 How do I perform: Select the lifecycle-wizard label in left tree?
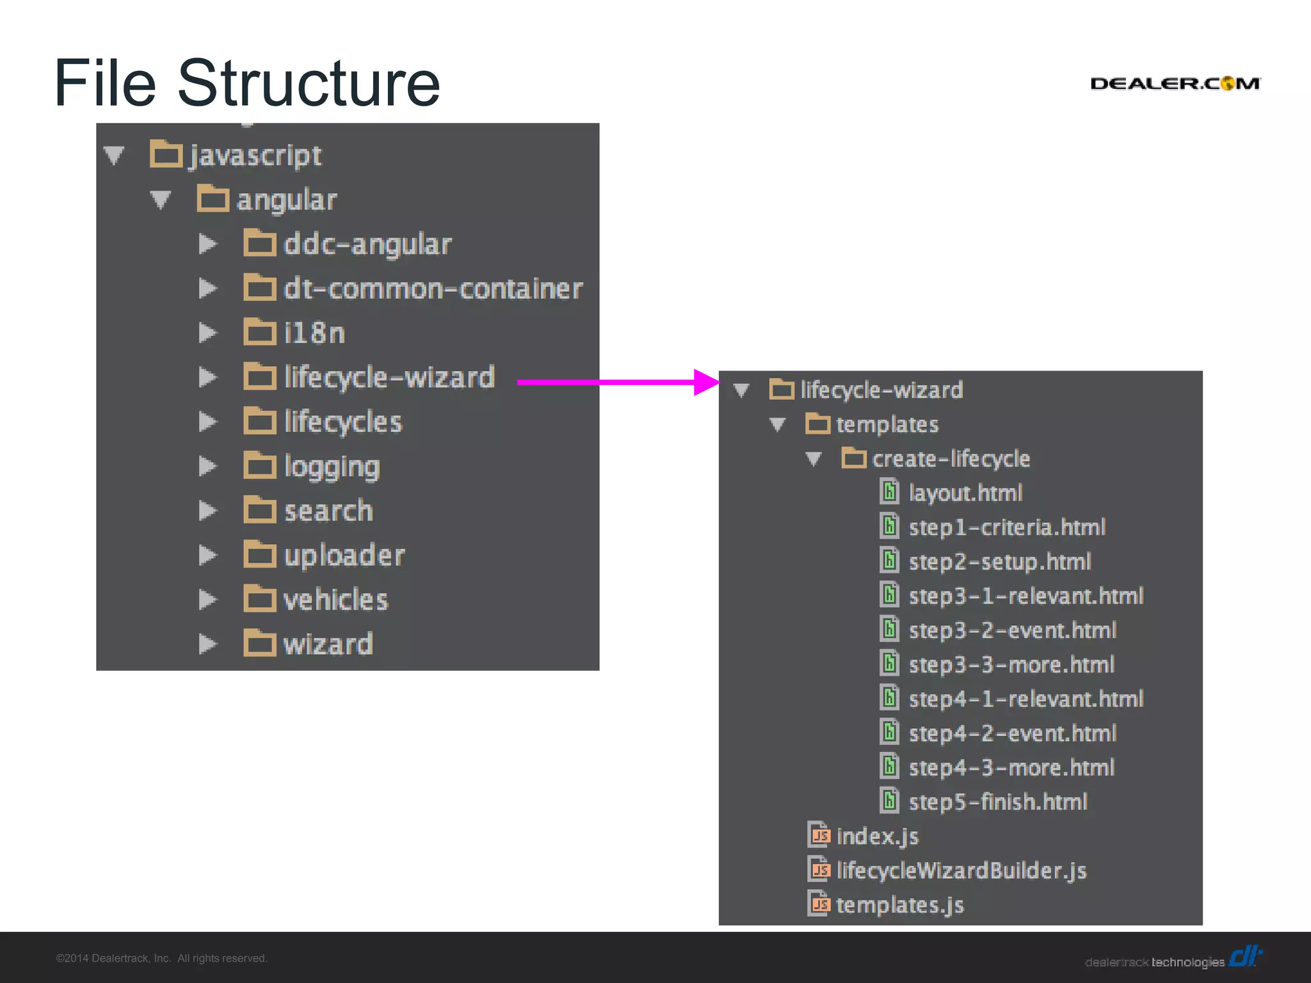390,377
